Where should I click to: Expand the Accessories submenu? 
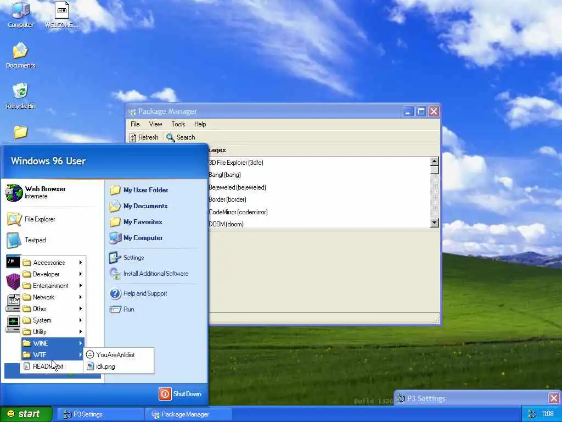[x=53, y=263]
